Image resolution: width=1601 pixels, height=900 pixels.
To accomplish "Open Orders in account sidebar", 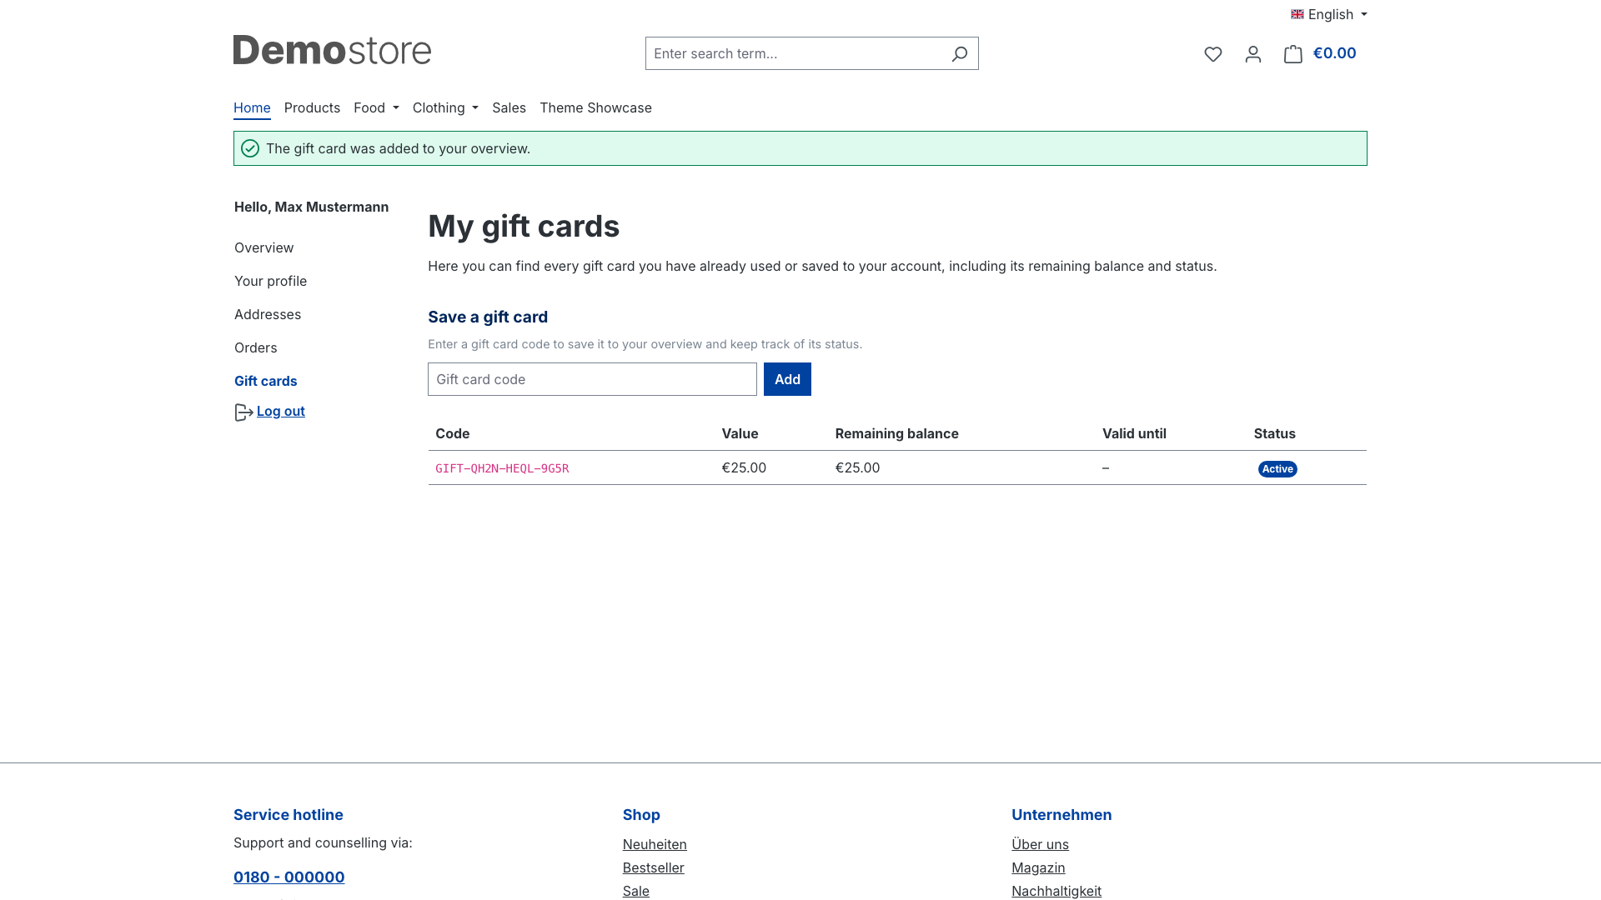I will (x=255, y=347).
